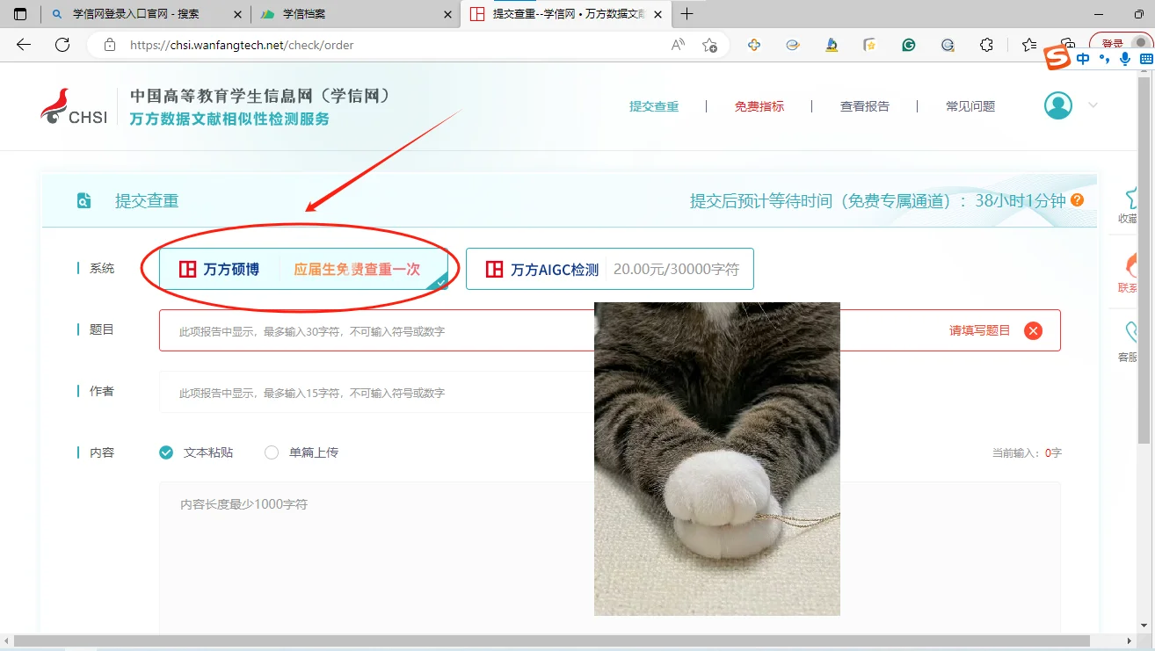Toggle Sogou punctuation mode icon
The image size is (1155, 651).
[1104, 59]
